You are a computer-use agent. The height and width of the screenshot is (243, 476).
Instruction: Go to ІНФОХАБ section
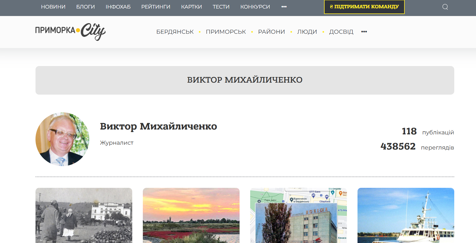[118, 7]
